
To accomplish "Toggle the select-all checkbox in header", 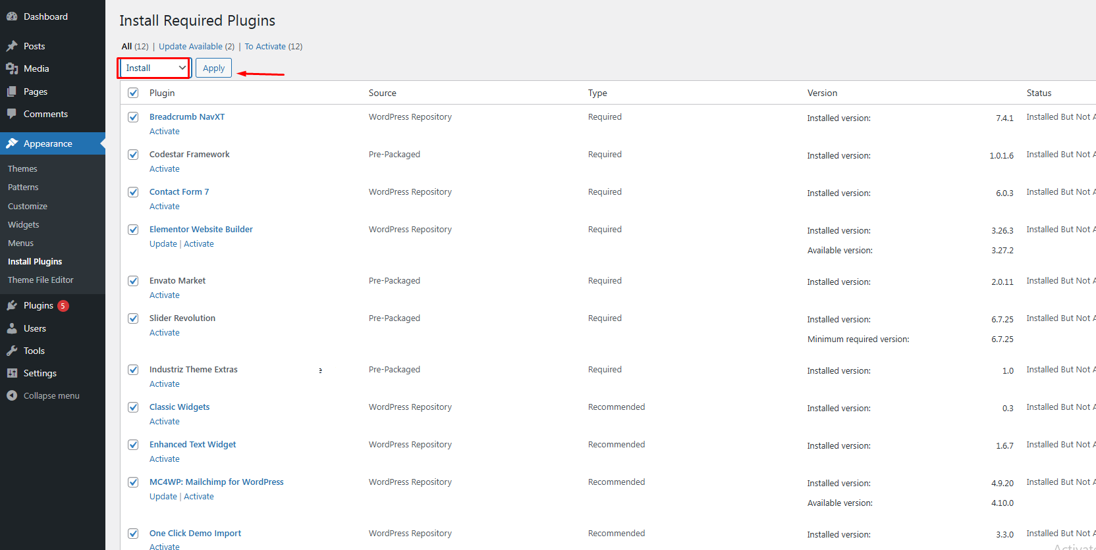I will pos(133,93).
